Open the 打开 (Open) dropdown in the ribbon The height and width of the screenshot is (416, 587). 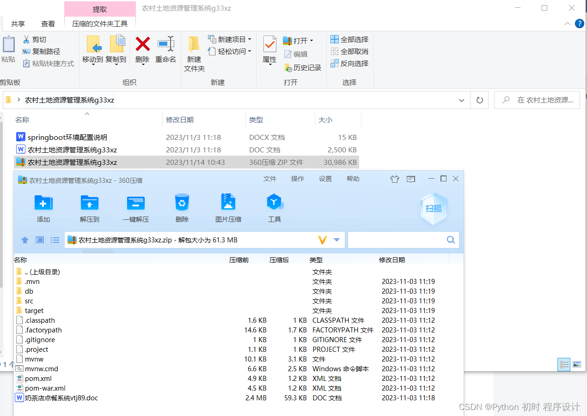coord(298,41)
